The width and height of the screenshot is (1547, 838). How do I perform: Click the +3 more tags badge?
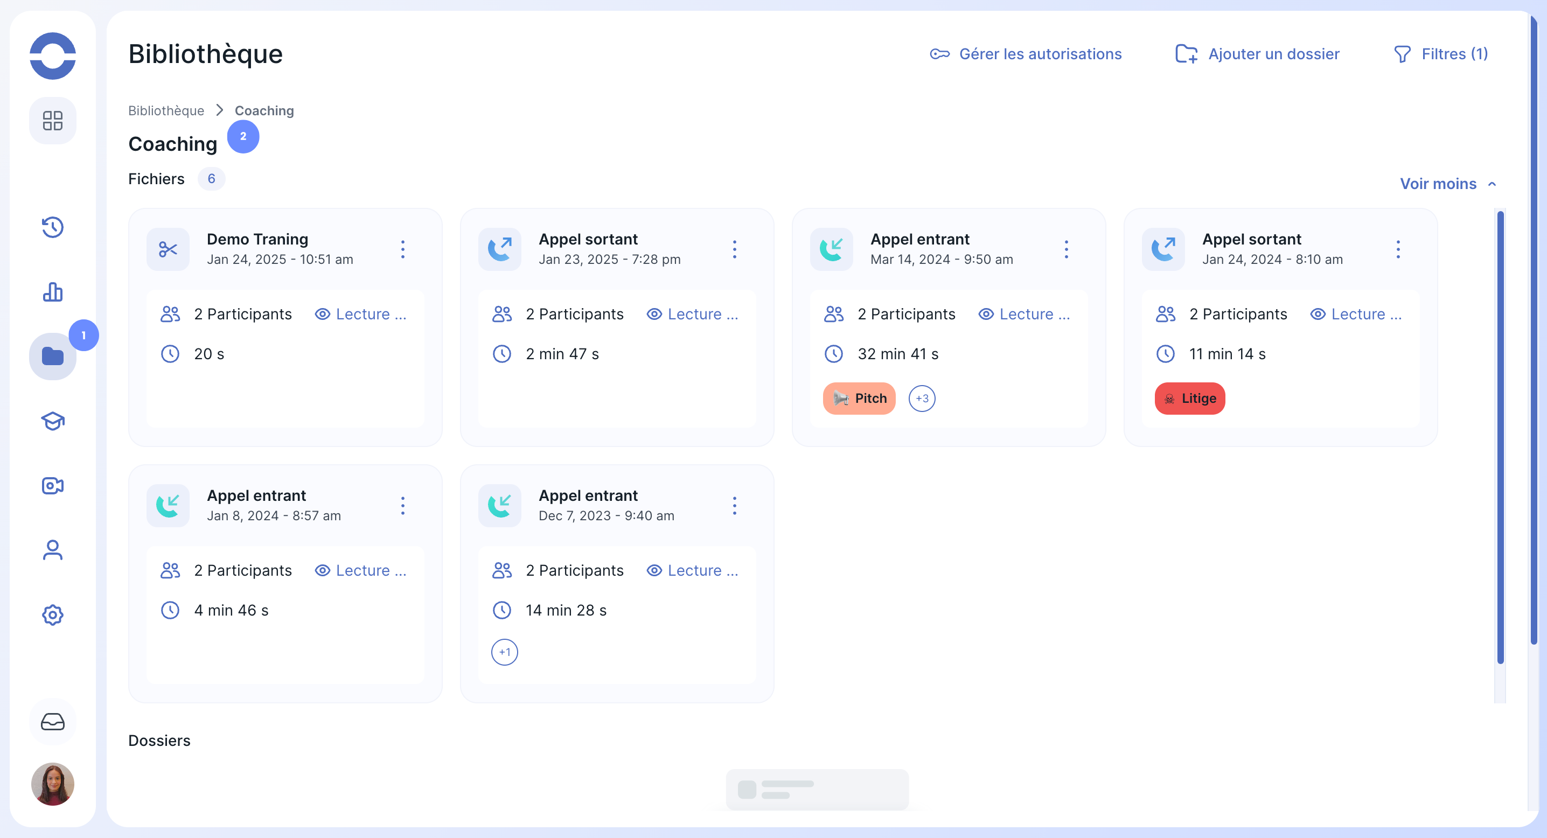[x=922, y=398]
